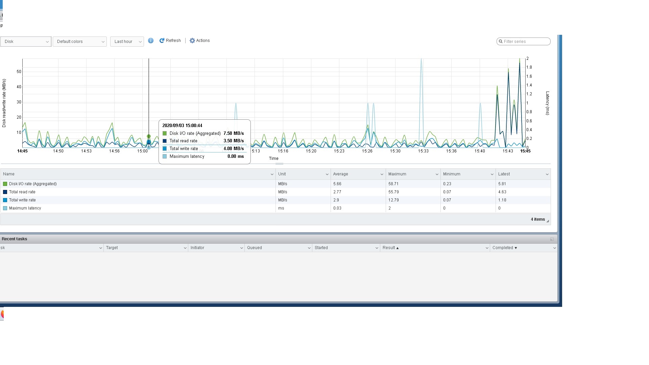Click the table resize grip beside 4 items
Viewport: 649px width, 365px height.
(548, 221)
